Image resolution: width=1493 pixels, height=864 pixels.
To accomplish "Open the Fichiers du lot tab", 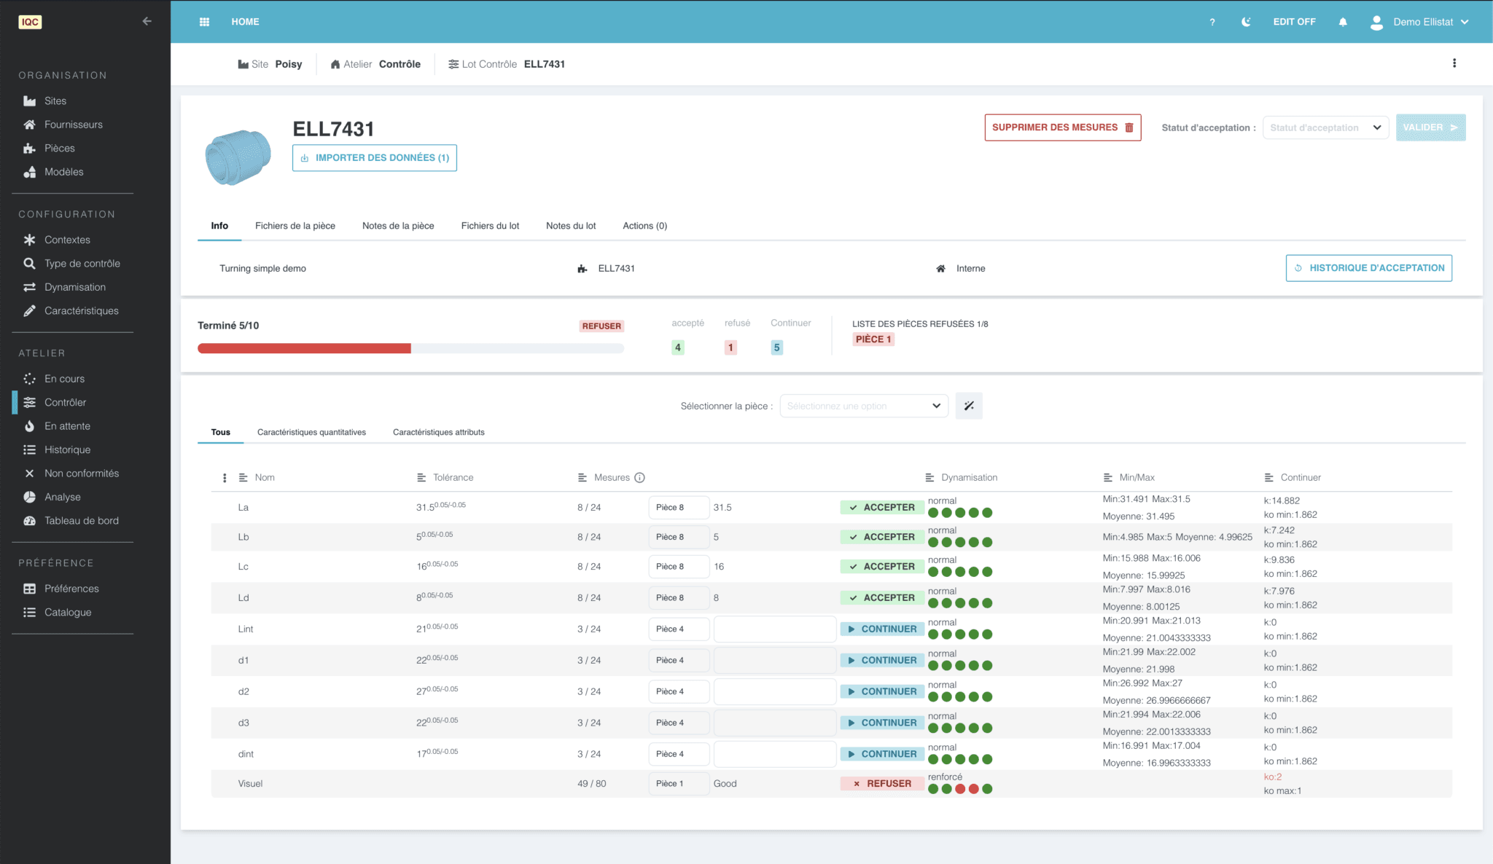I will tap(489, 226).
